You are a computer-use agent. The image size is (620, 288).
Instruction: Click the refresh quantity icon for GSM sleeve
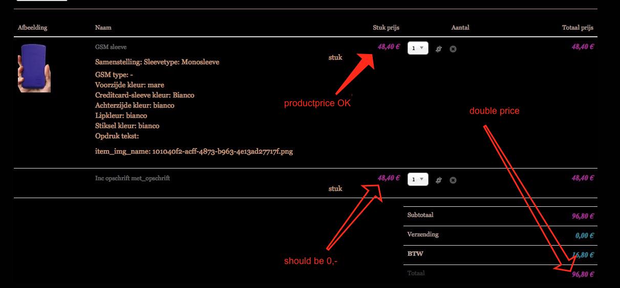[x=439, y=49]
